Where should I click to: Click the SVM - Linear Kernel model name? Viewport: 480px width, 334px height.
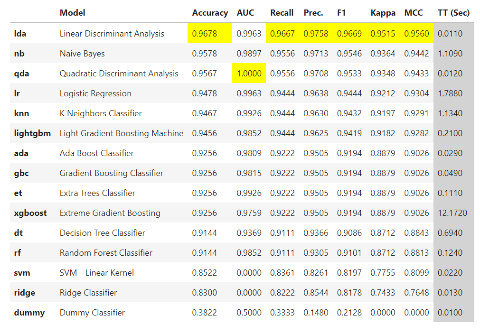[x=97, y=273]
